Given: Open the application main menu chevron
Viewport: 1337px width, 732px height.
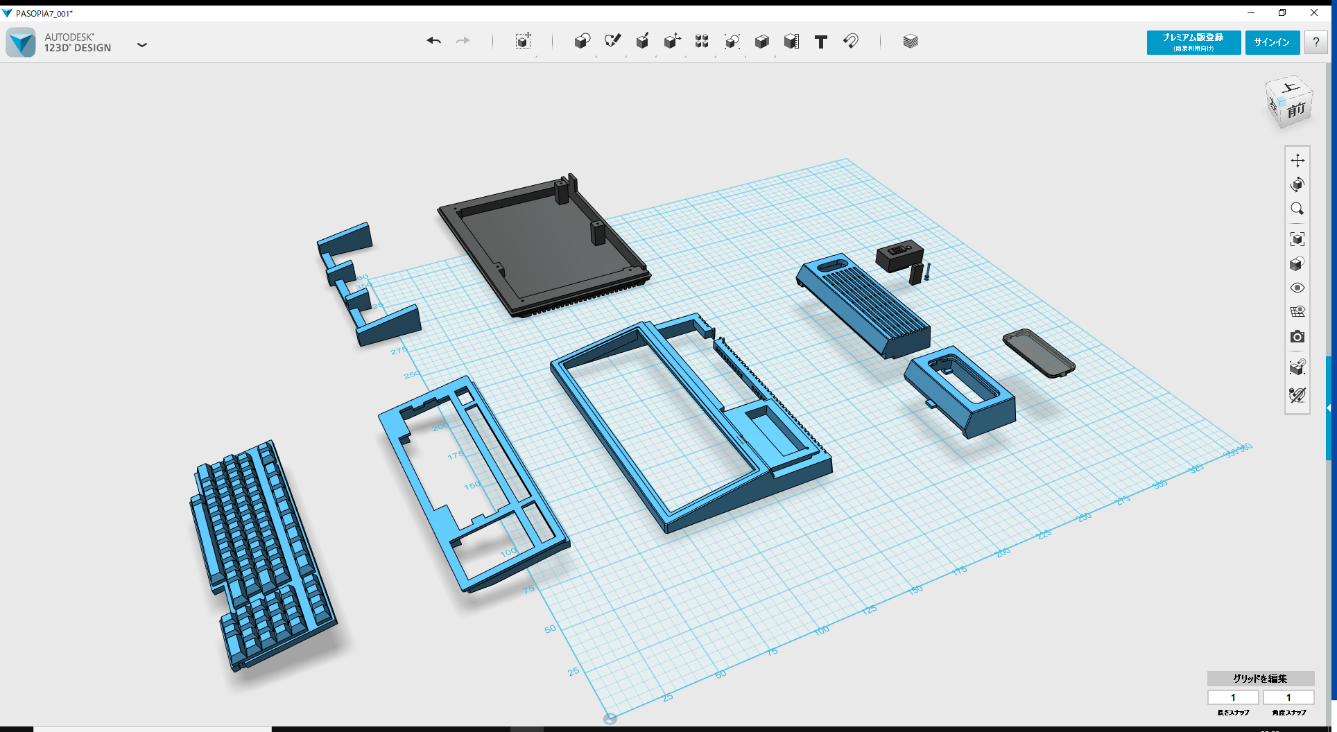Looking at the screenshot, I should 142,44.
